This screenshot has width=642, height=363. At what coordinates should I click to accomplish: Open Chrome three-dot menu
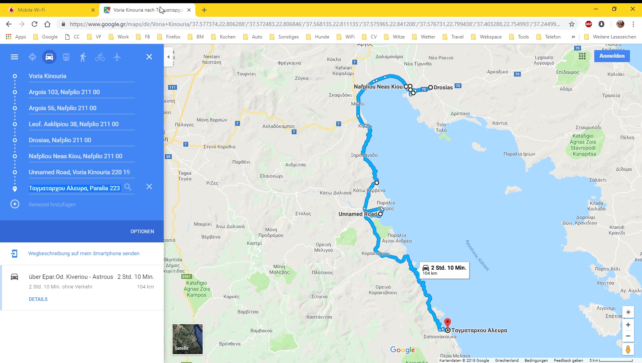click(634, 24)
